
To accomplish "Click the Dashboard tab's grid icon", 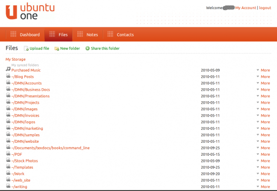I will click(x=13, y=34).
